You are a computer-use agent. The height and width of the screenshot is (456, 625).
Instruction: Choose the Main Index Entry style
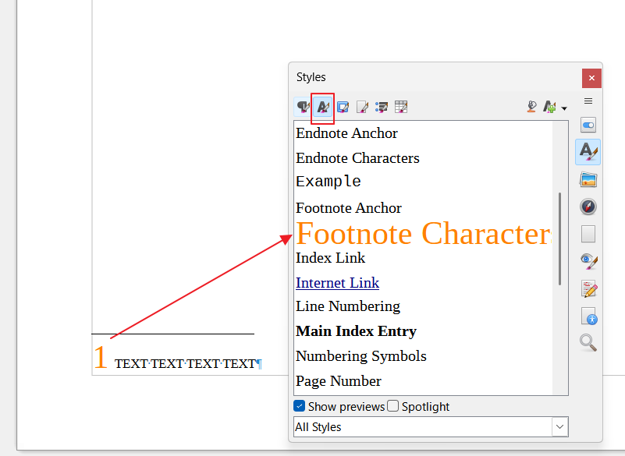(356, 331)
